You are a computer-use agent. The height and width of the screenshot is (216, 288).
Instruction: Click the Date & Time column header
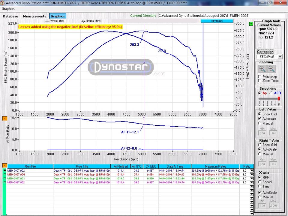coord(175,166)
